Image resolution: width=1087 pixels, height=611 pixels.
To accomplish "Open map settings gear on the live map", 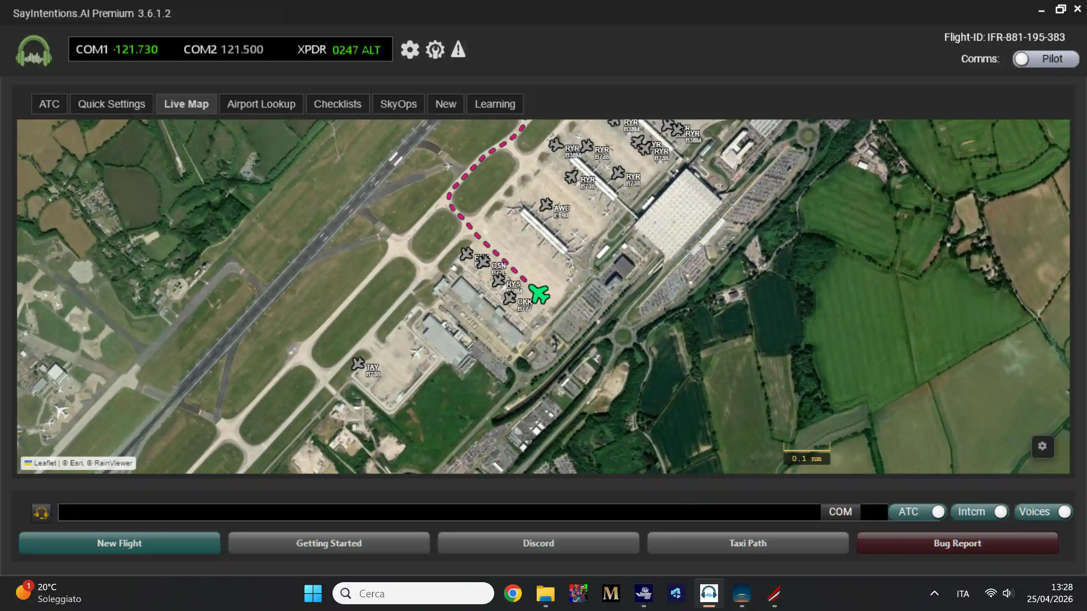I will [1042, 446].
